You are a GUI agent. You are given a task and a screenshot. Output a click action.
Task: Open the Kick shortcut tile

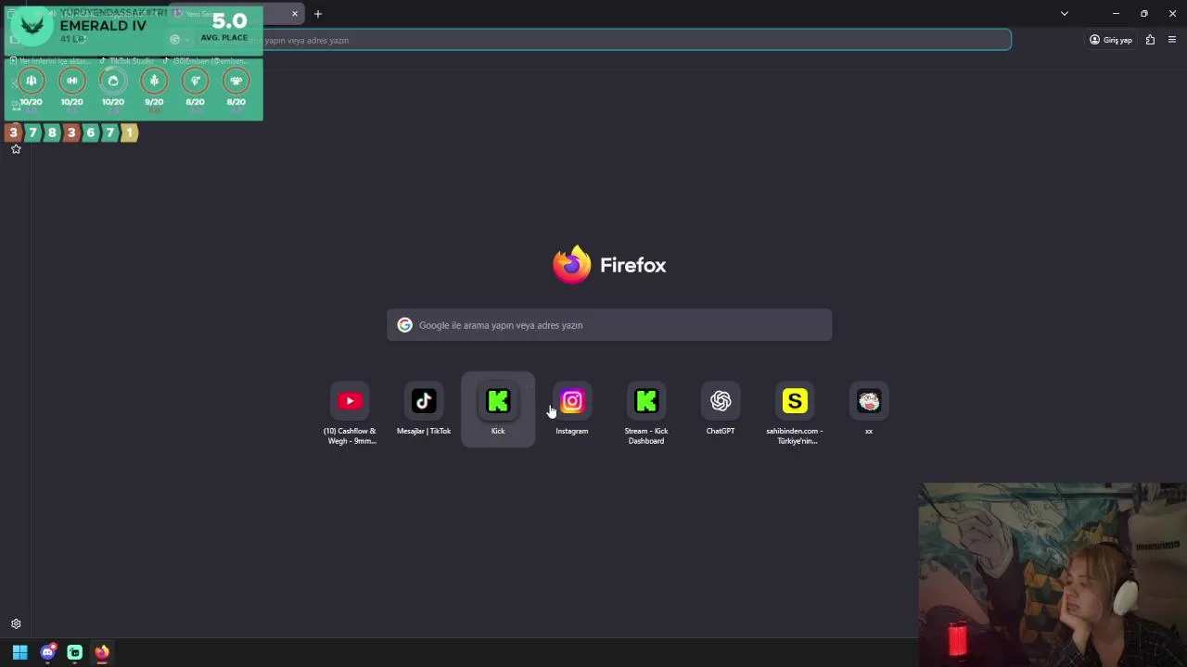tap(498, 410)
